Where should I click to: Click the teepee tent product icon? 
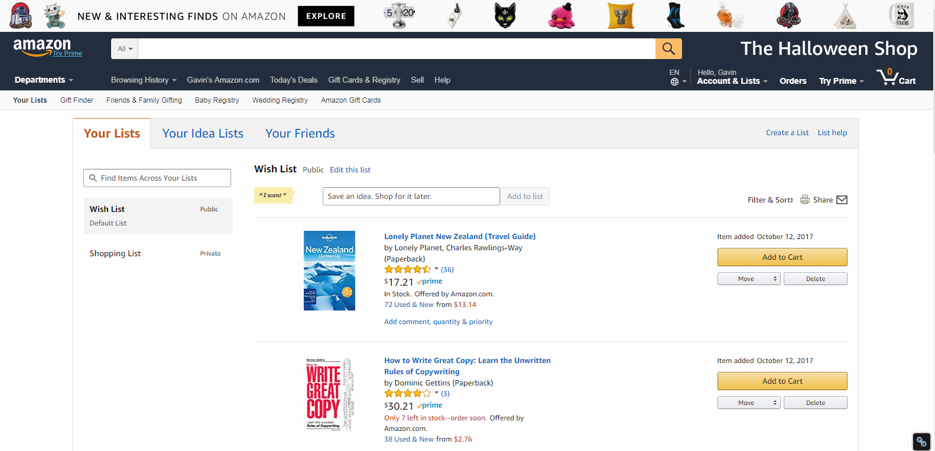coord(845,16)
